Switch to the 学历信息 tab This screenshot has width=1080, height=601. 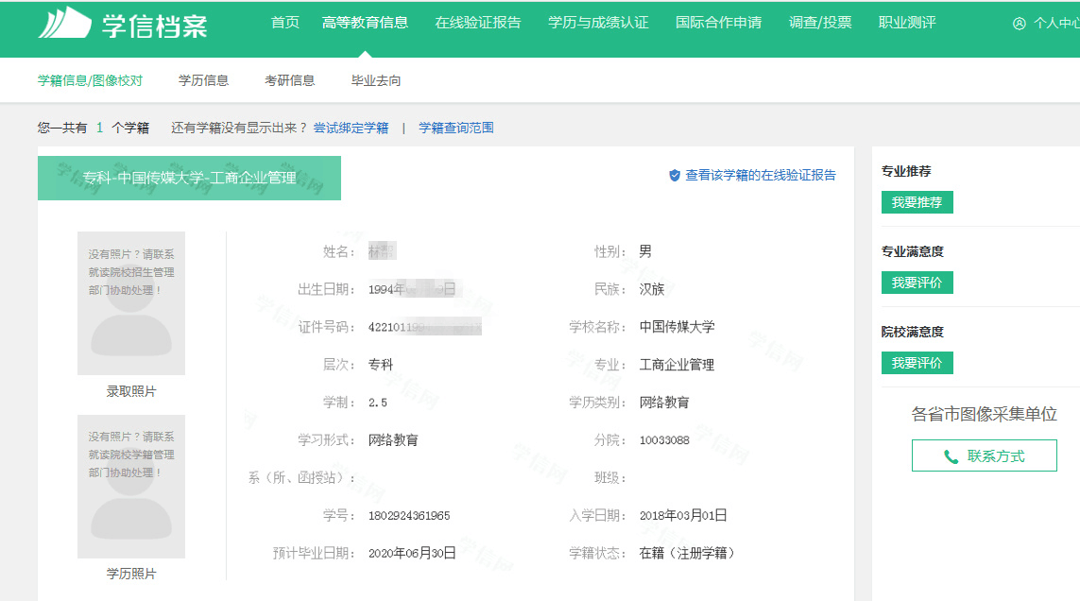[203, 80]
